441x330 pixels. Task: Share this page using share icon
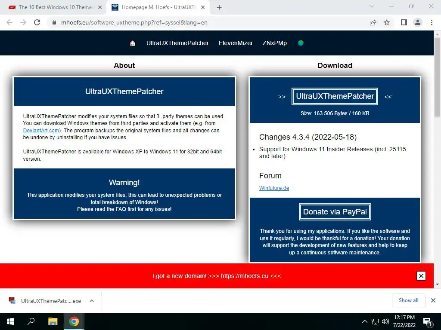click(x=373, y=22)
